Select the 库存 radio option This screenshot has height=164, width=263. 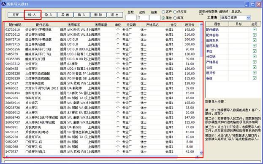[x=175, y=18]
